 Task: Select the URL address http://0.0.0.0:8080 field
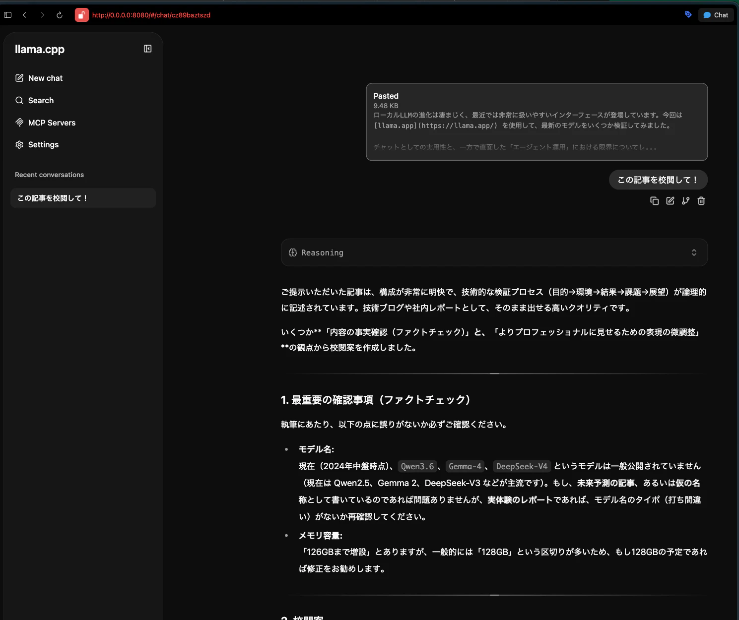coord(151,15)
